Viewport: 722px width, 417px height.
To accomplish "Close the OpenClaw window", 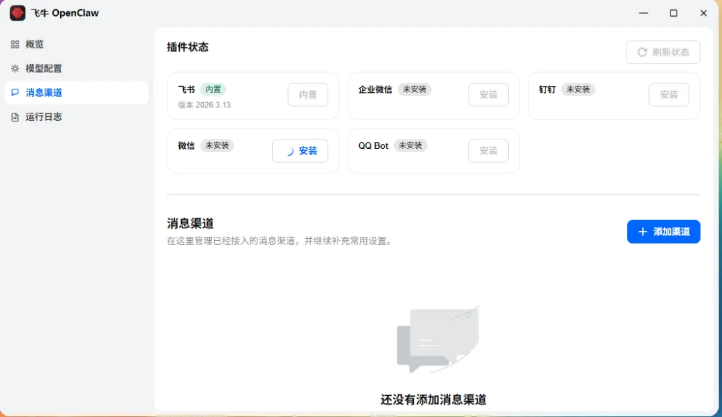I will (x=703, y=13).
